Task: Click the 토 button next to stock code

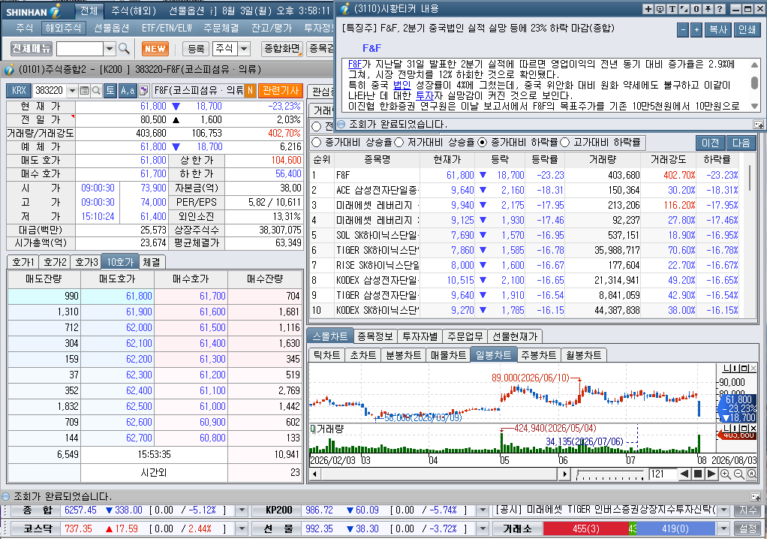Action: [x=110, y=91]
